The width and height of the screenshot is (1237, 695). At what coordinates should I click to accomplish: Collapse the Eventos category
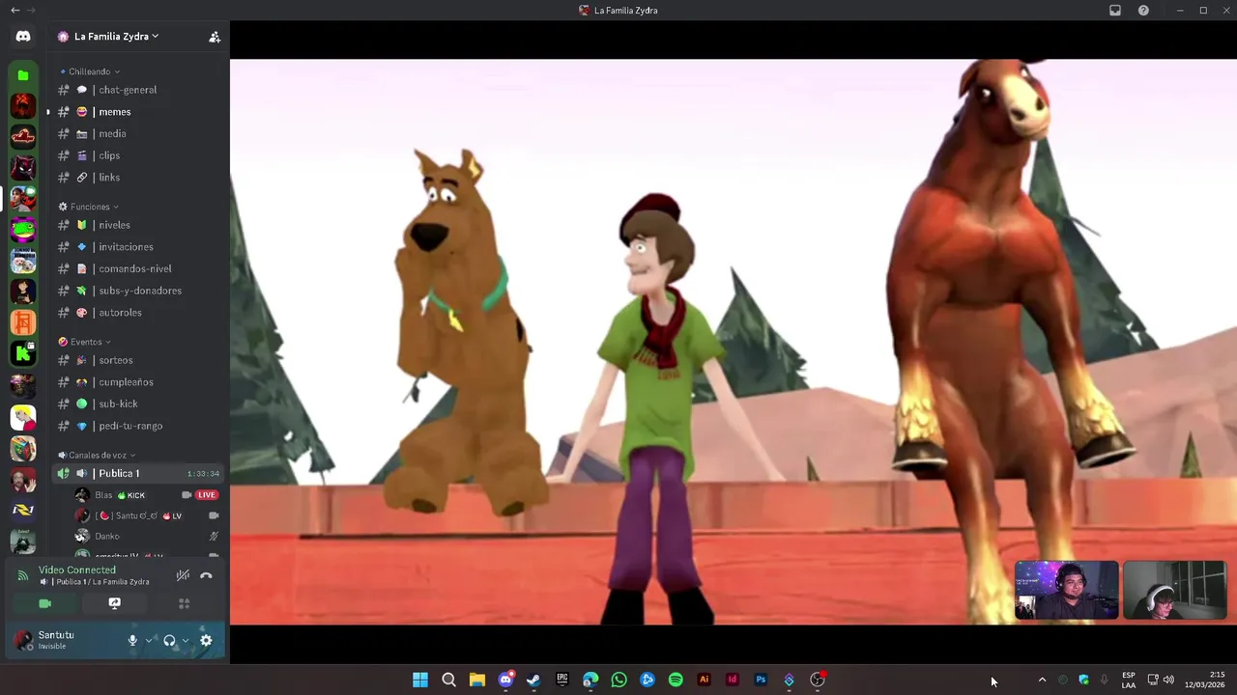click(85, 342)
